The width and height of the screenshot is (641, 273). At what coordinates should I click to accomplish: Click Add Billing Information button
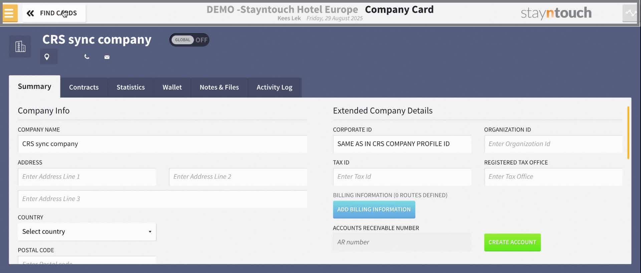pyautogui.click(x=374, y=209)
